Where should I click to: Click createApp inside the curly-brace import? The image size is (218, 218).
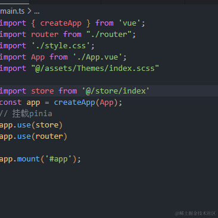[61, 23]
